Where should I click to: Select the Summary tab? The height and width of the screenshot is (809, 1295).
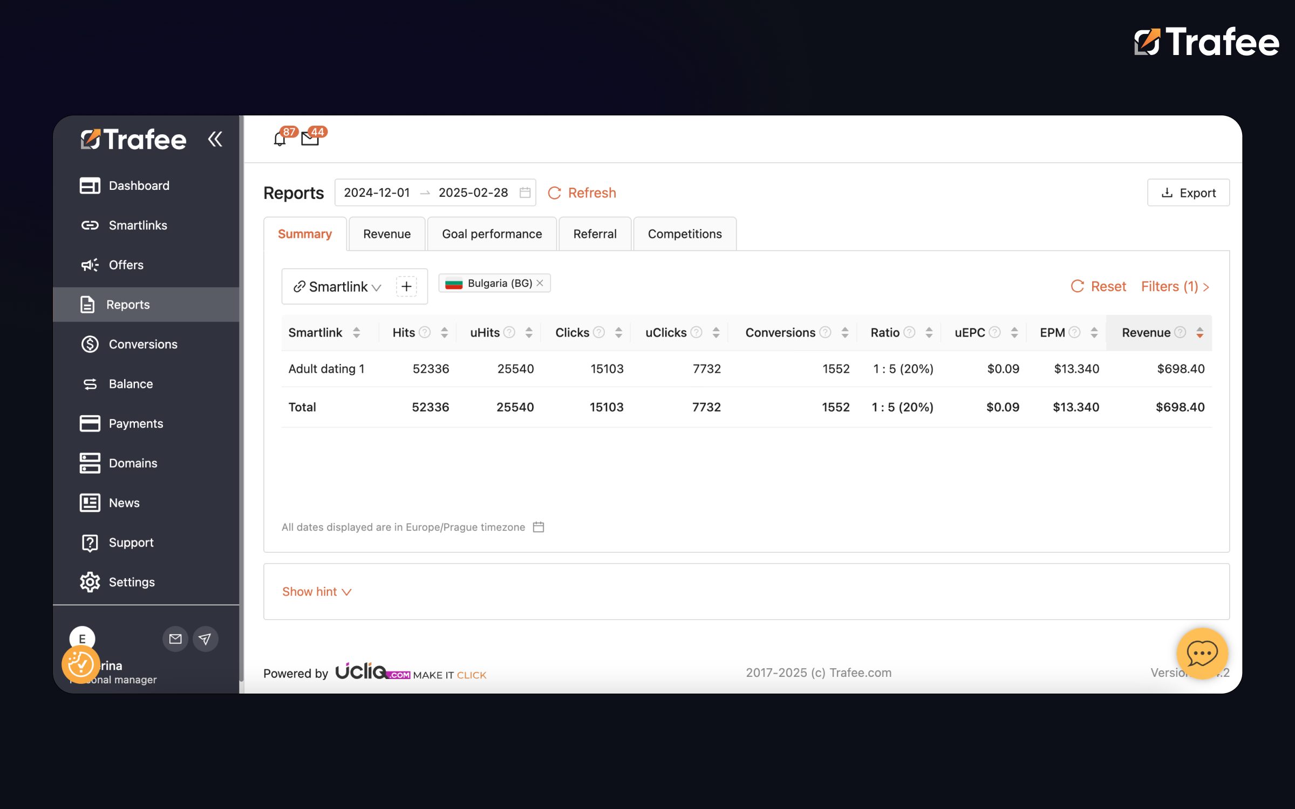[x=305, y=234]
